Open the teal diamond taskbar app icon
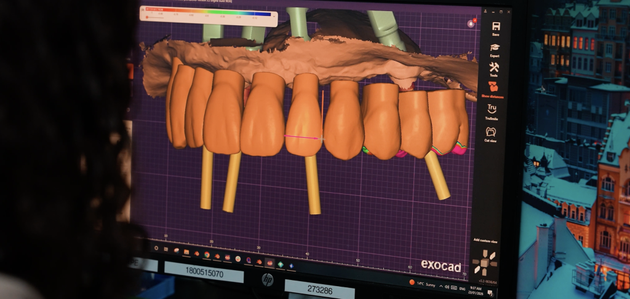 [281, 265]
